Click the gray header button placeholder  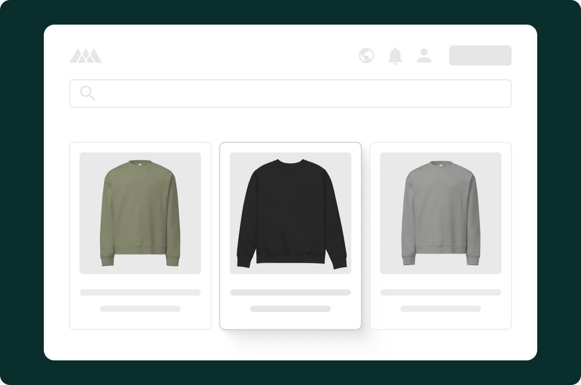[480, 56]
